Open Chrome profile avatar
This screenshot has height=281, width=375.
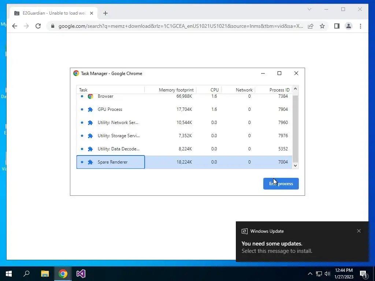(349, 26)
